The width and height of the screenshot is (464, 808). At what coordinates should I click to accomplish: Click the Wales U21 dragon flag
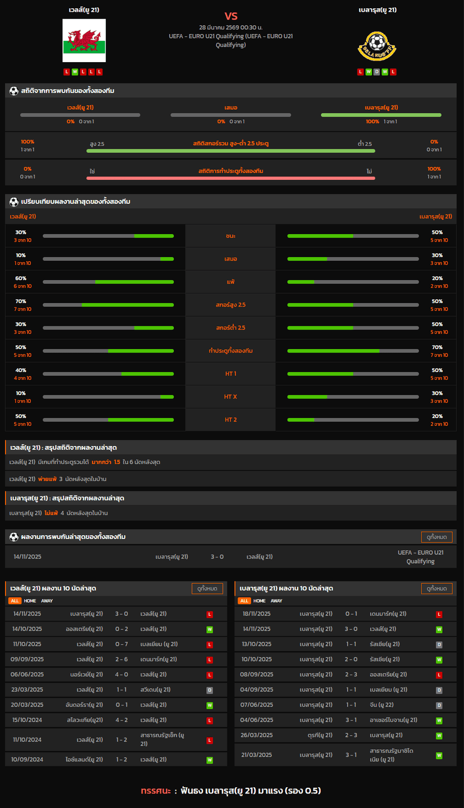coord(84,40)
